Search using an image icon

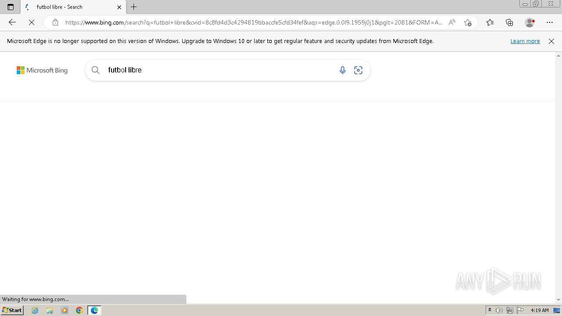click(358, 70)
